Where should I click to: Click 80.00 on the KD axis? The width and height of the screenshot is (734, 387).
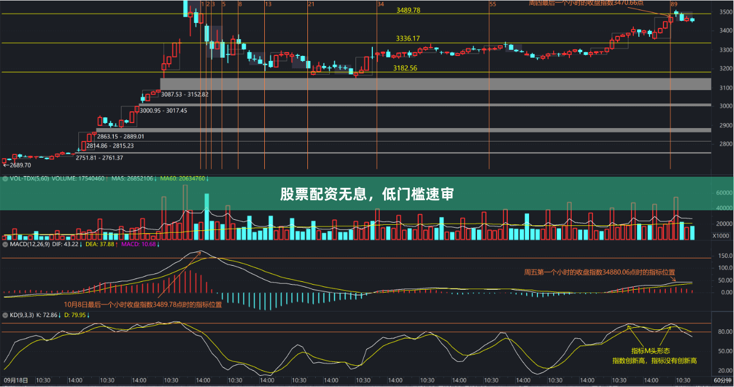coord(726,332)
